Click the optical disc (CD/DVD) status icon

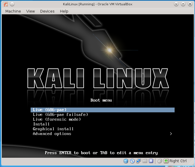tap(132, 161)
